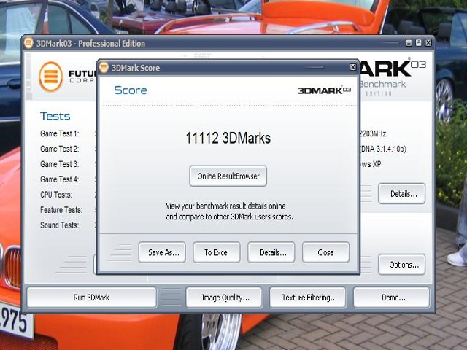Screen dimensions: 467x350
Task: Export the score using To Excel
Action: [217, 252]
